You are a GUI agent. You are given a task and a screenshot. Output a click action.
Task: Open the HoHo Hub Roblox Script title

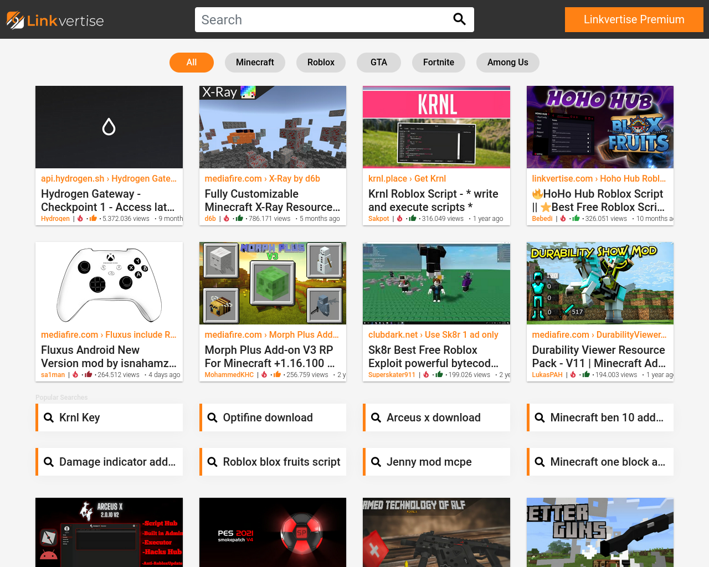(600, 200)
